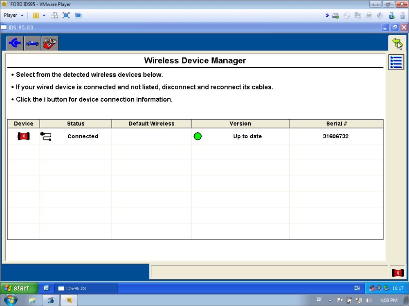Click the green version status indicator

click(198, 136)
